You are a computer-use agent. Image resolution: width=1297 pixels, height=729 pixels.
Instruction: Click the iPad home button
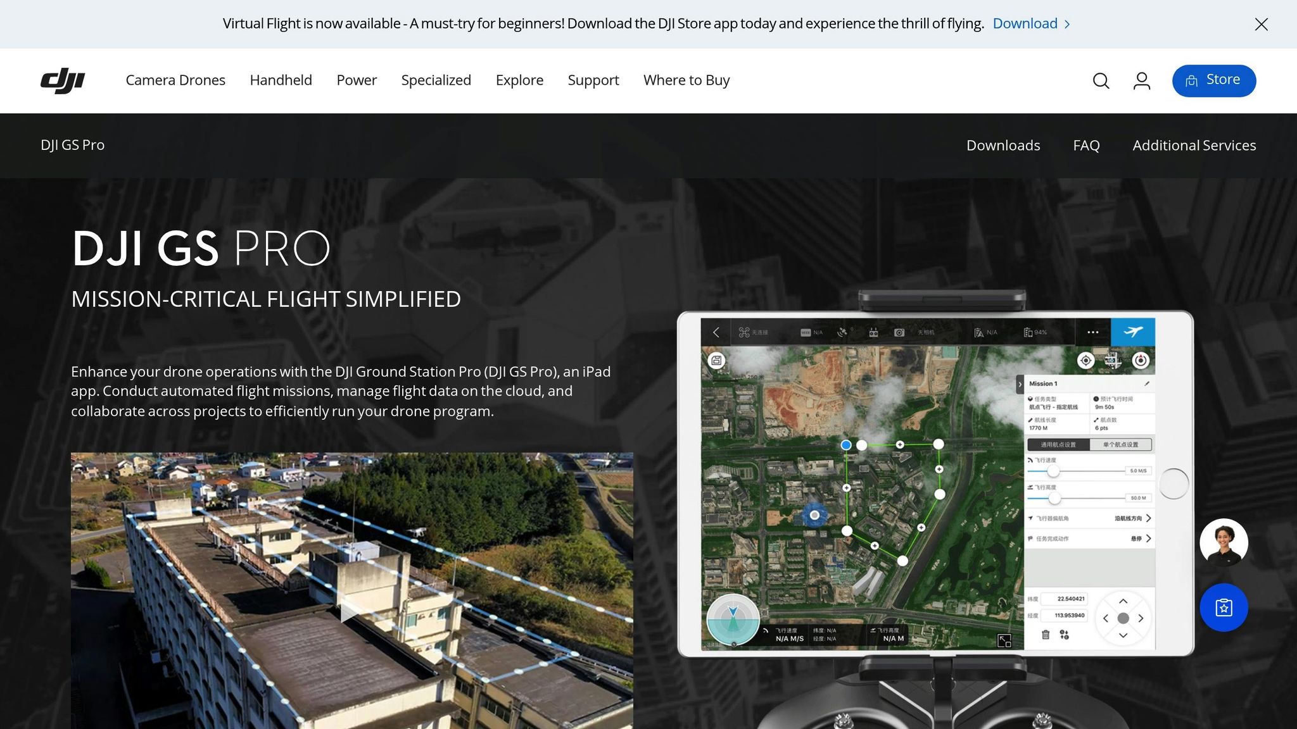coord(1174,484)
